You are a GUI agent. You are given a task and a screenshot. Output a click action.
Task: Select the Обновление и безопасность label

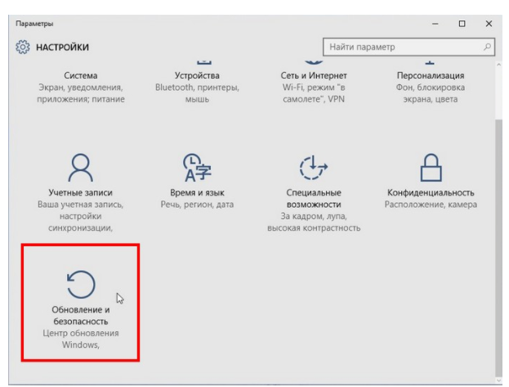(x=81, y=316)
